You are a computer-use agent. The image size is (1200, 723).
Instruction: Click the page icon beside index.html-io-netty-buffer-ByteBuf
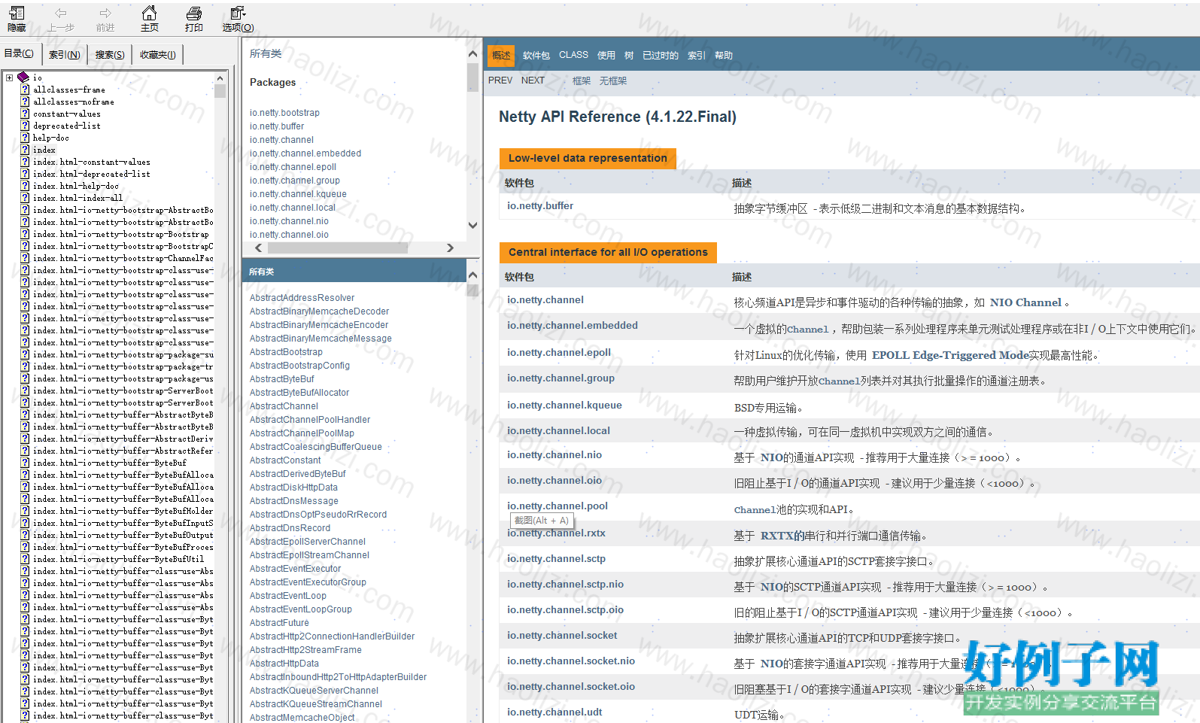click(x=25, y=463)
